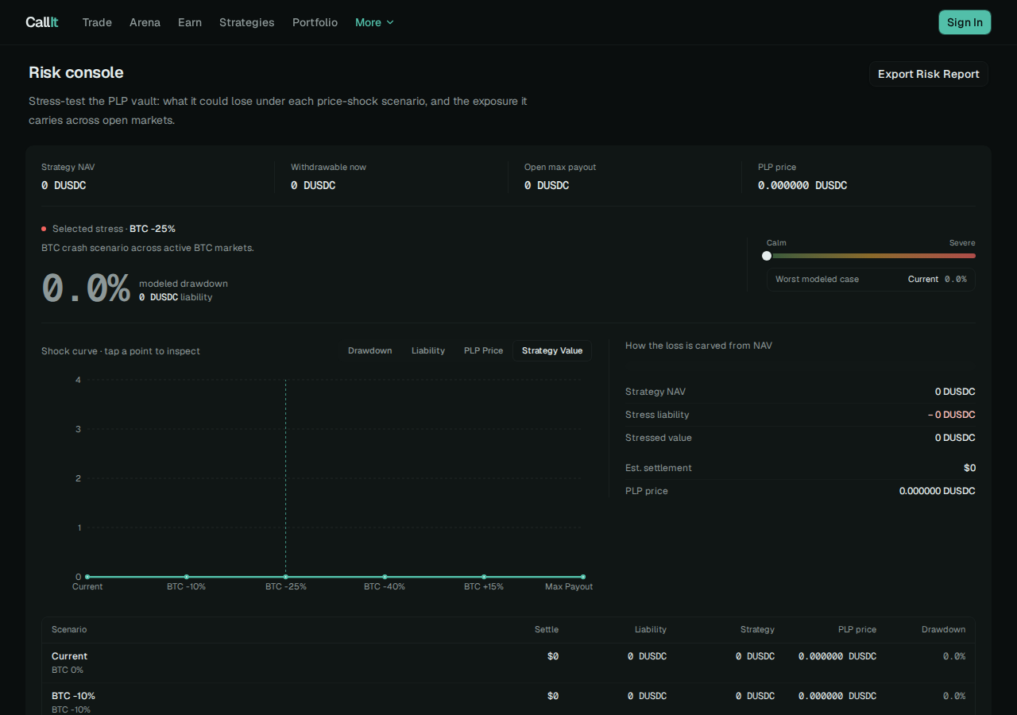Select the Liability chart tab

tap(428, 350)
